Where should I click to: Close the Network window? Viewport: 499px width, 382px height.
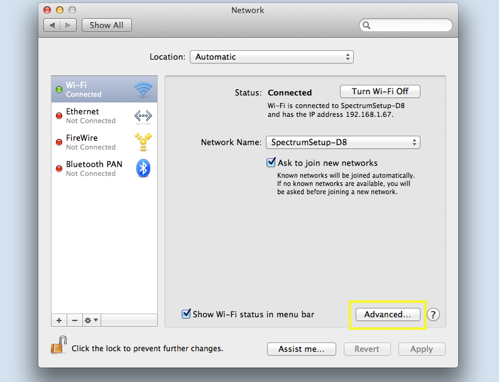(x=47, y=10)
